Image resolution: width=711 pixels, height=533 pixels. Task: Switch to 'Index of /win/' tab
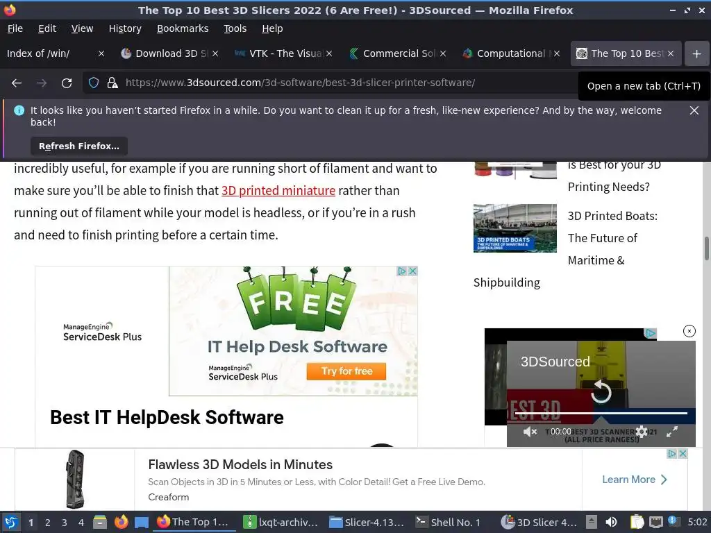pos(50,53)
